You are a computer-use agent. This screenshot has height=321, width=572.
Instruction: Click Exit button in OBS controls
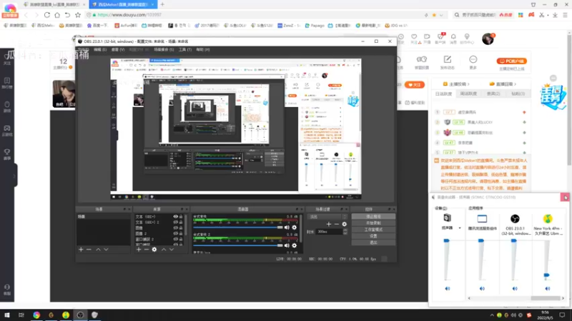(373, 243)
